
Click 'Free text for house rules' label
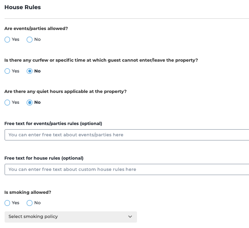[x=44, y=158]
